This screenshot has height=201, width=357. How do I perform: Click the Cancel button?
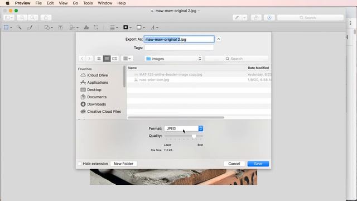click(234, 164)
